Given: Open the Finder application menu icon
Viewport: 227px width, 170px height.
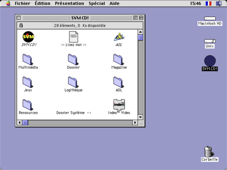Looking at the screenshot, I should [x=219, y=3].
